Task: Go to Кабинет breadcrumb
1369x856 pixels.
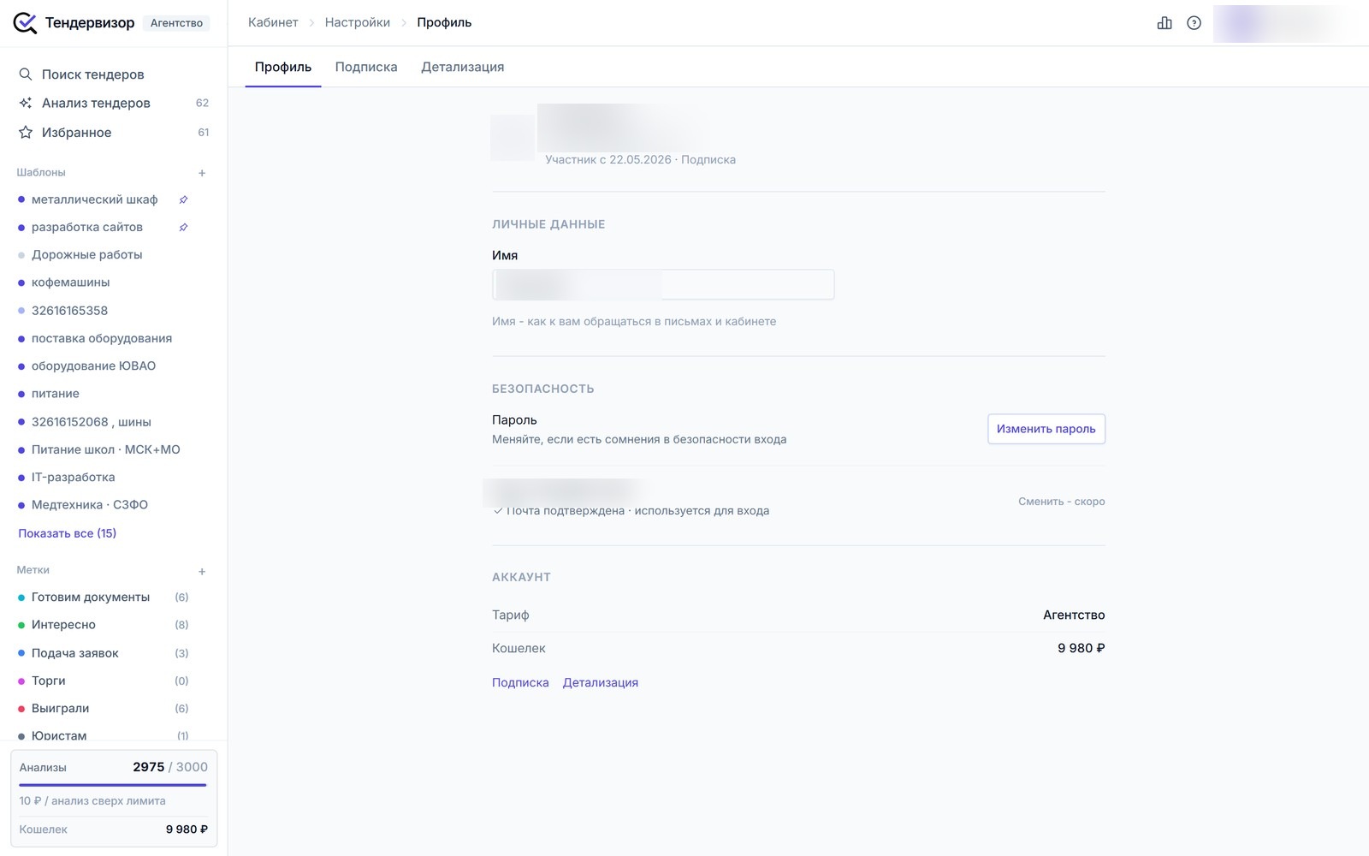Action: (273, 22)
